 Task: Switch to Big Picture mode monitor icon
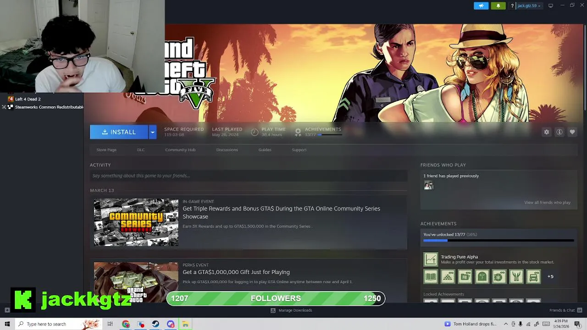click(x=550, y=6)
